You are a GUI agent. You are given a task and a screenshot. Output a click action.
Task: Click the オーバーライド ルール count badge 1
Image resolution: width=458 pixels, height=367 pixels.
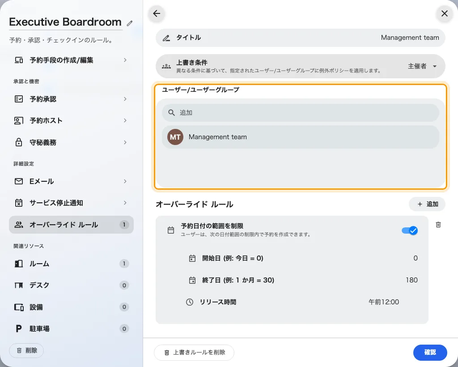[124, 225]
